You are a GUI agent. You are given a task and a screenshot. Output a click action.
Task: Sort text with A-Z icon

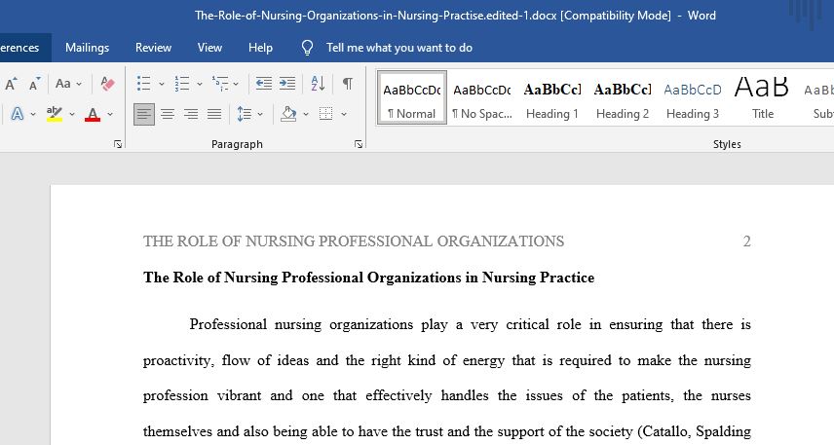pyautogui.click(x=318, y=84)
